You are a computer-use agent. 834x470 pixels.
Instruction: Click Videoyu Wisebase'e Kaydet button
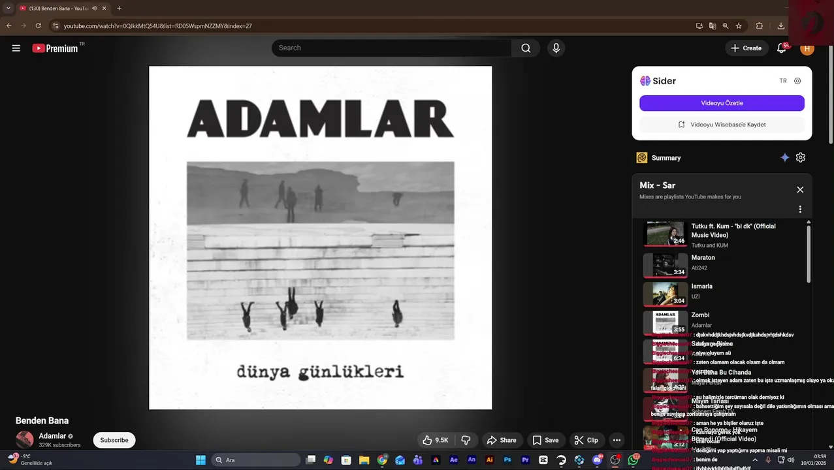[x=722, y=124]
